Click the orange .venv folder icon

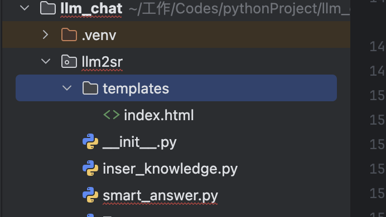[69, 34]
